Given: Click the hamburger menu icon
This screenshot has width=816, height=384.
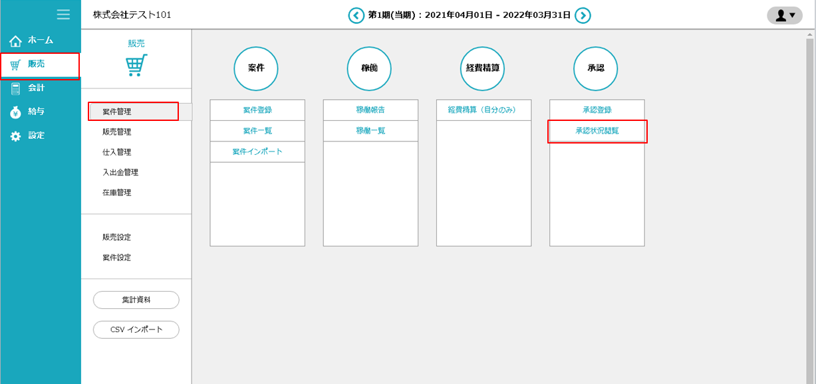Looking at the screenshot, I should click(x=63, y=15).
